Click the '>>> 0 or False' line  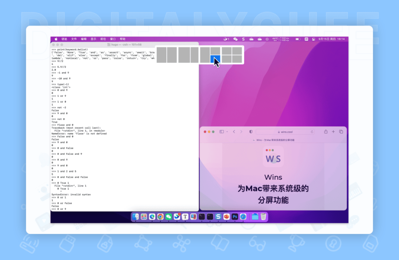pos(61,203)
